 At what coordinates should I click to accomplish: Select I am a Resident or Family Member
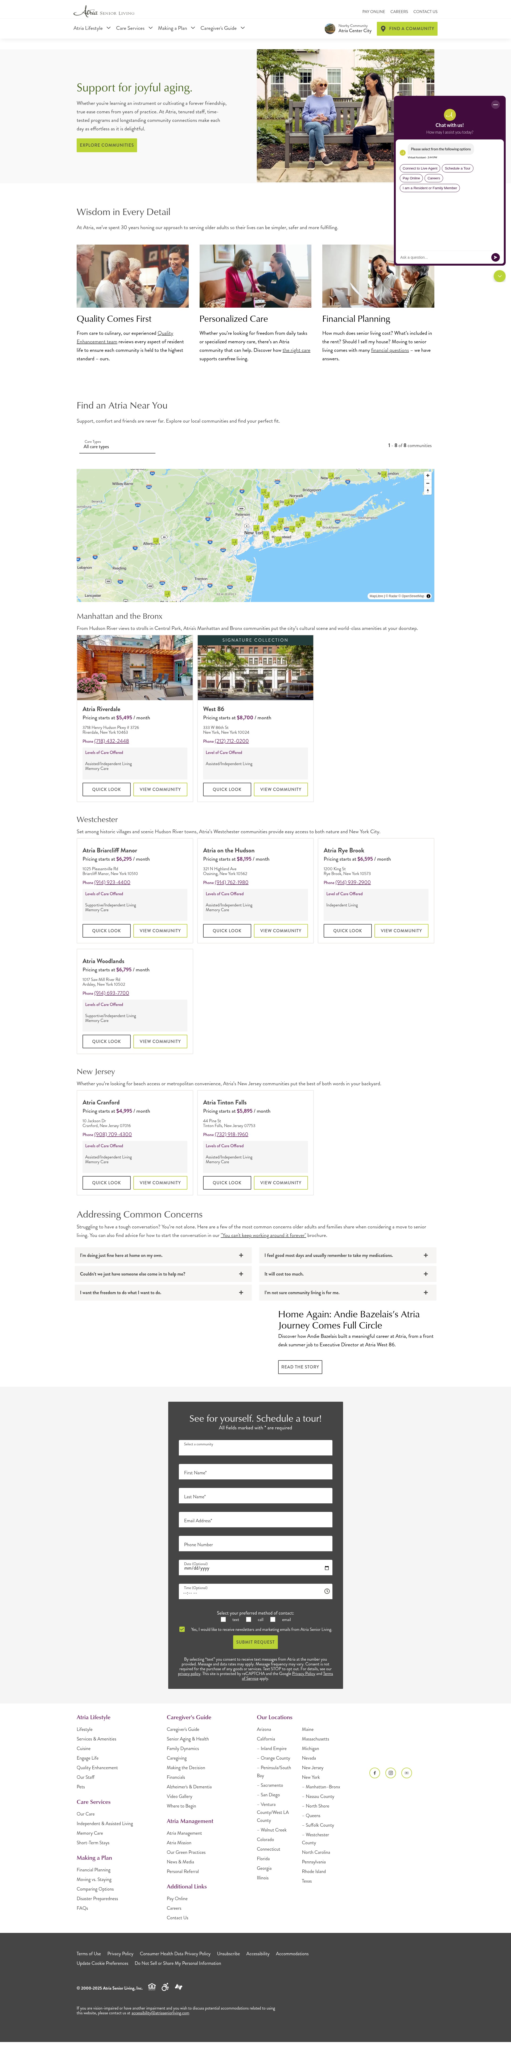coord(430,188)
